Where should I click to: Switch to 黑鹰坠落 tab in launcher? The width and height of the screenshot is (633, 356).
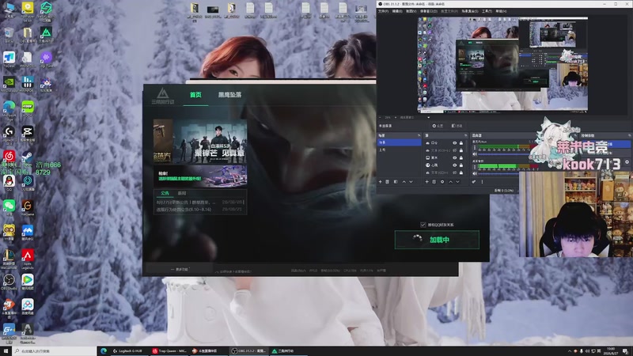pos(229,95)
